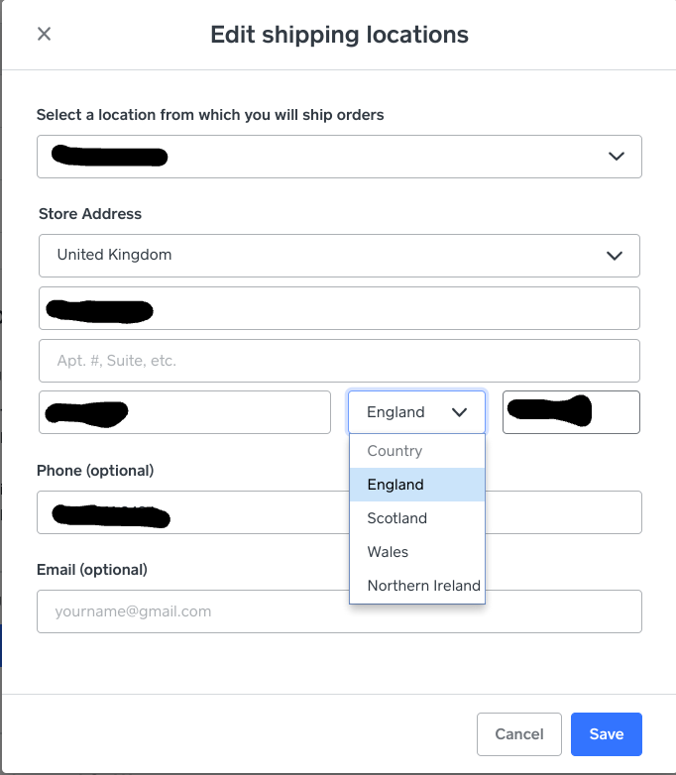676x775 pixels.
Task: Pick Northern Ireland from the list
Action: click(x=423, y=586)
